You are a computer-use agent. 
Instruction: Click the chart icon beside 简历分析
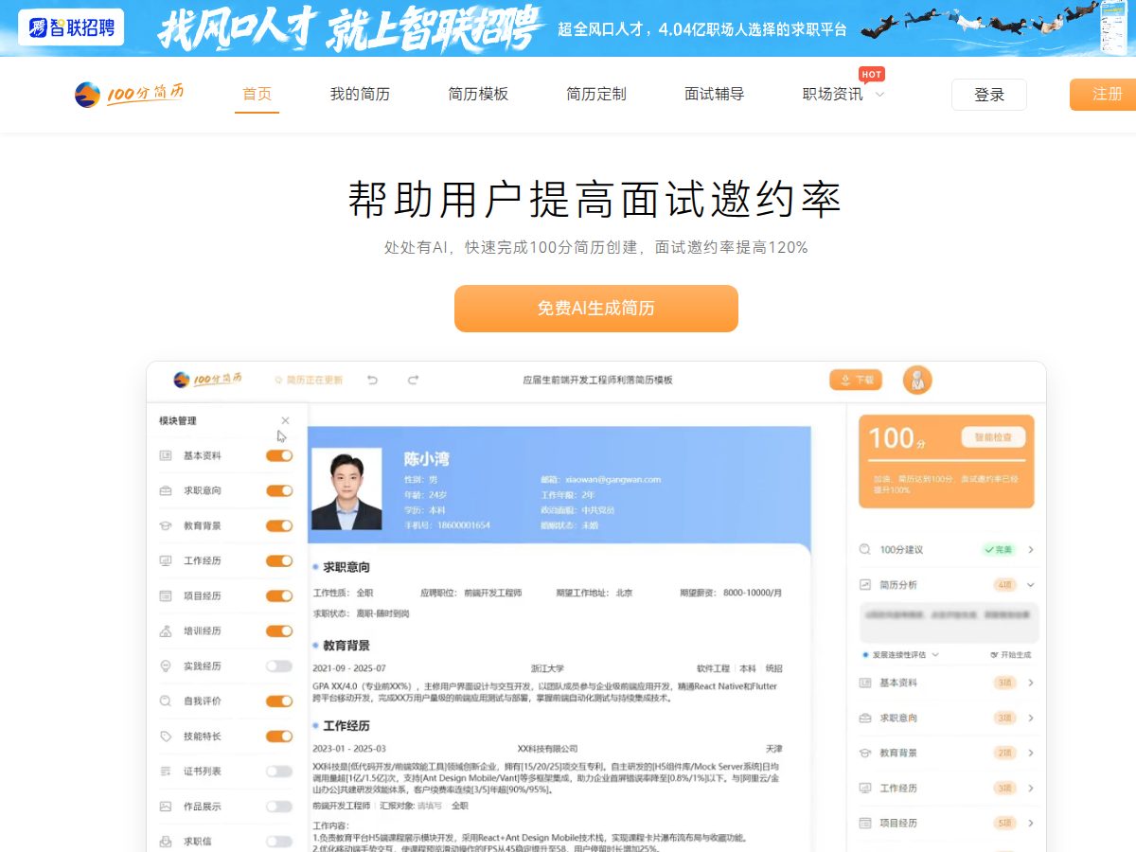pyautogui.click(x=864, y=584)
